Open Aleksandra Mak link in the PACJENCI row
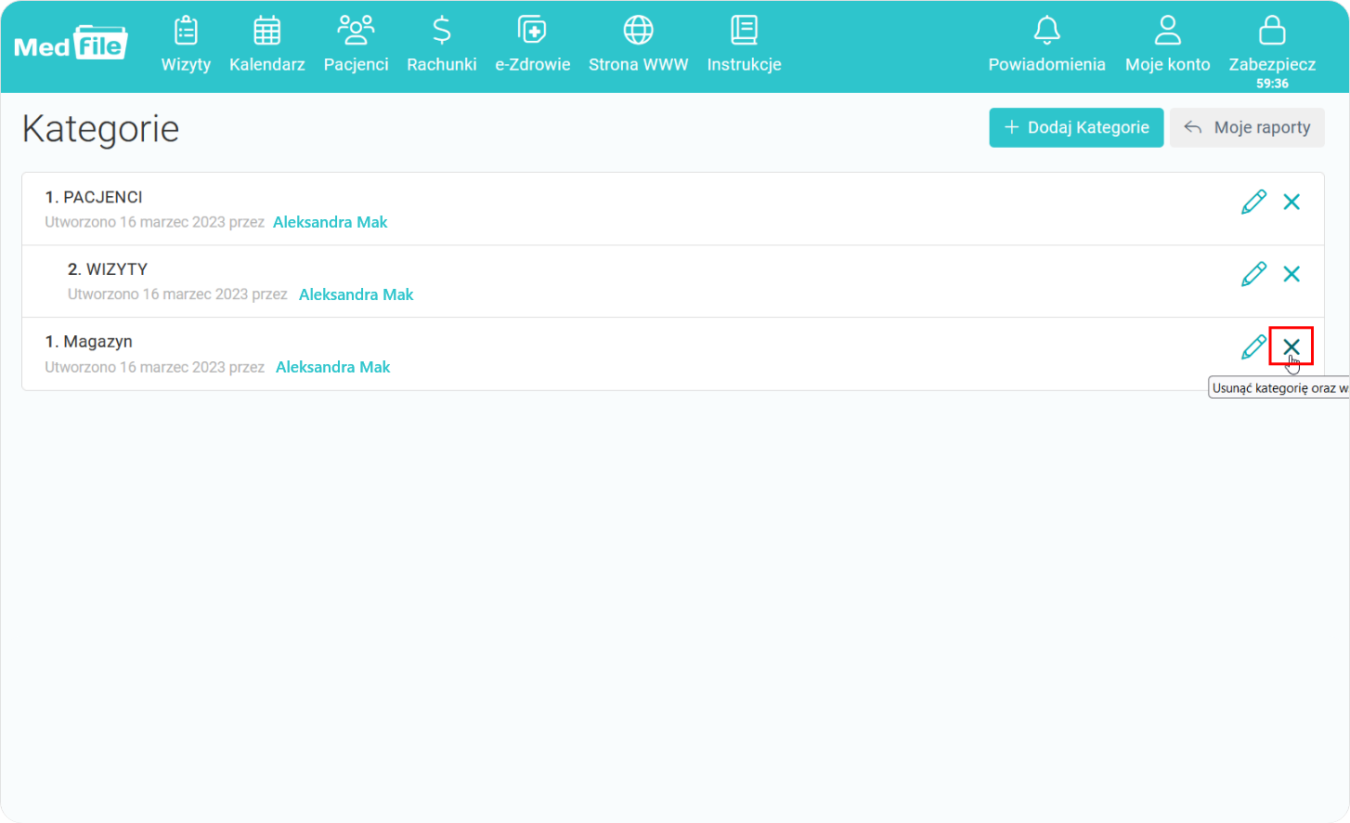 331,222
